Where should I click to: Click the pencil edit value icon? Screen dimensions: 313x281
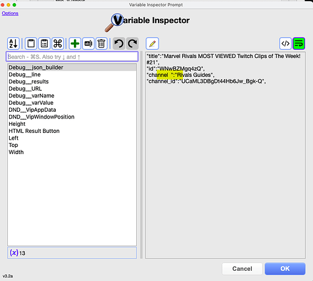[x=153, y=44]
